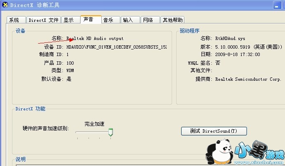This screenshot has height=166, width=285.
Task: Minimize the DirectX diagnostic tool window
Action: pyautogui.click(x=277, y=5)
